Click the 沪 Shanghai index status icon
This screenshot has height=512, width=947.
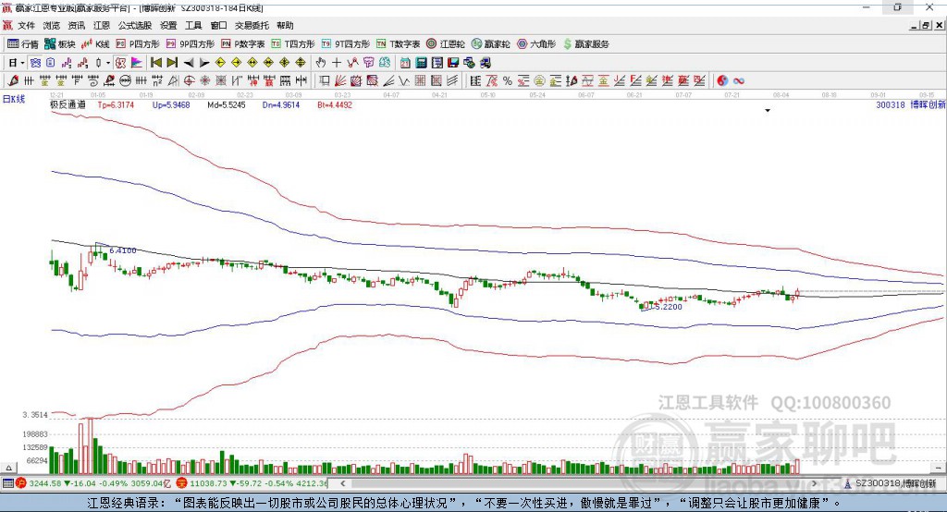coord(21,483)
